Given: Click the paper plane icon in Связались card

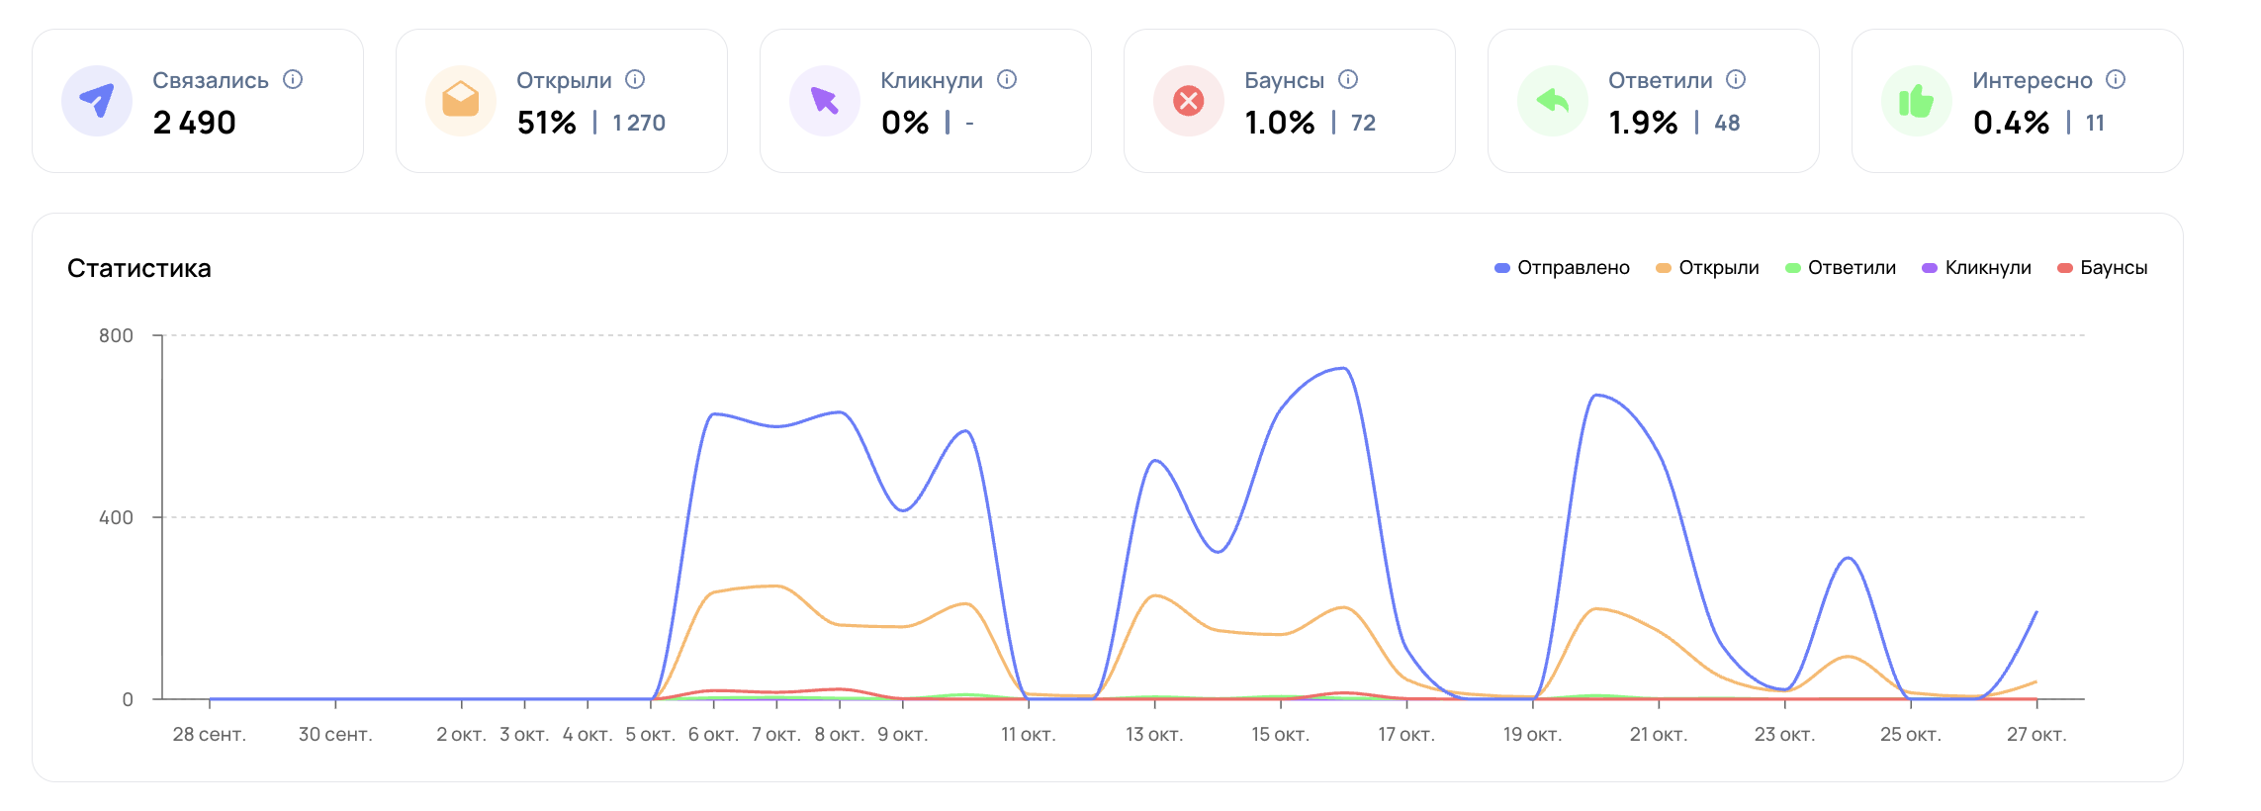Looking at the screenshot, I should click(x=97, y=101).
